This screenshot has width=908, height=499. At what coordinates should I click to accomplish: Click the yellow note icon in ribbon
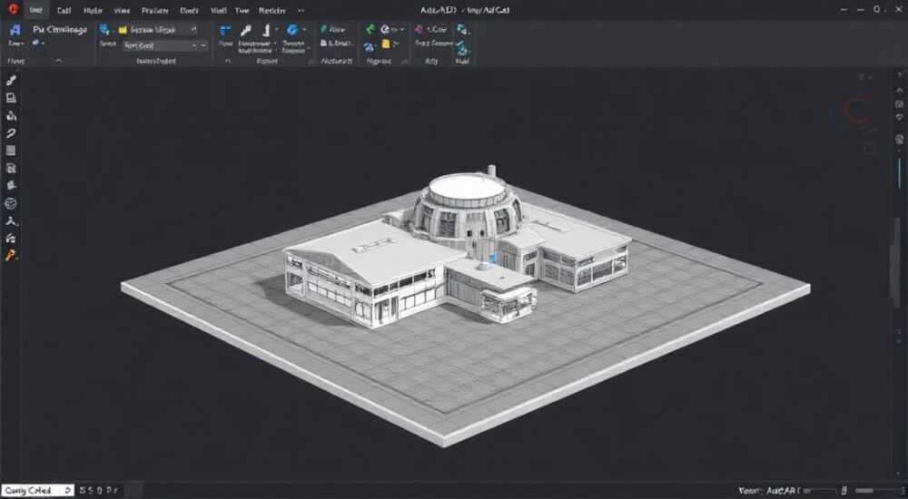pos(386,44)
